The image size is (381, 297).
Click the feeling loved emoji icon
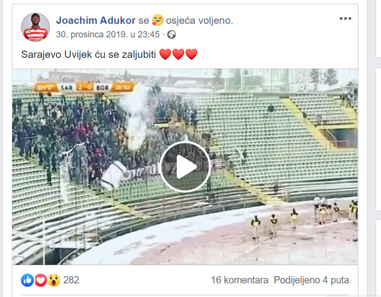(157, 20)
